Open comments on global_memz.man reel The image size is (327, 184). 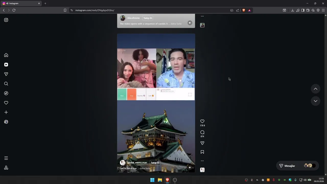click(x=202, y=132)
